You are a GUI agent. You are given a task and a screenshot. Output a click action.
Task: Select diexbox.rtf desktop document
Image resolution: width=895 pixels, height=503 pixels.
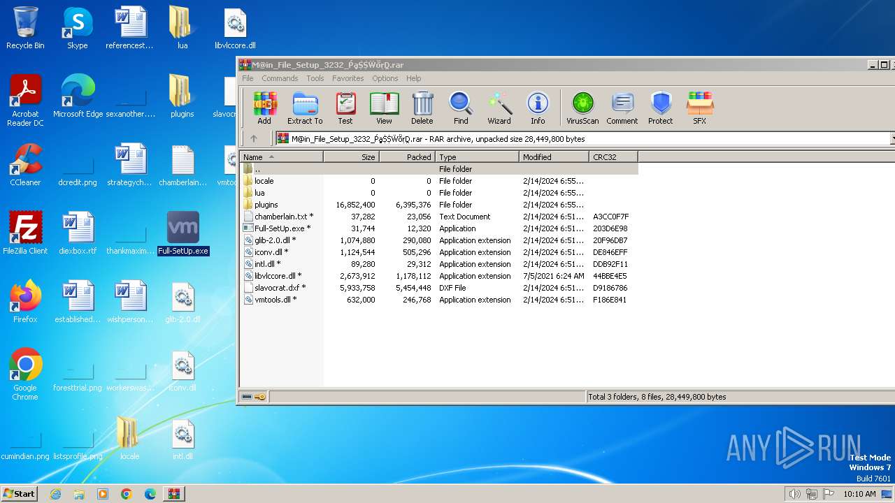(78, 233)
